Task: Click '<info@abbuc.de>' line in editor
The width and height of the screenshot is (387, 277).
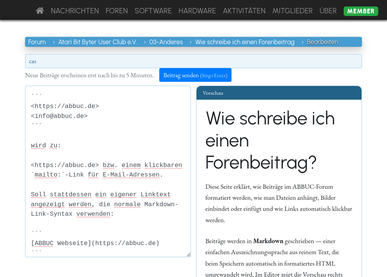Action: [x=59, y=116]
